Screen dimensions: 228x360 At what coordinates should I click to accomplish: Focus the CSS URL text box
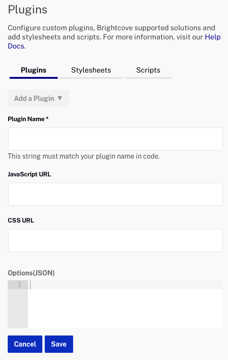coord(115,240)
